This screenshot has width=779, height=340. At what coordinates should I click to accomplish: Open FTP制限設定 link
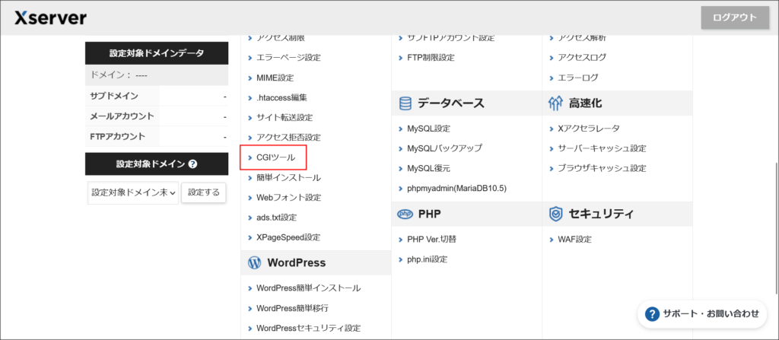point(431,58)
